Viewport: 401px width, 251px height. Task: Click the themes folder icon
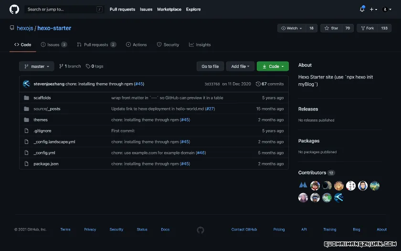click(26, 120)
